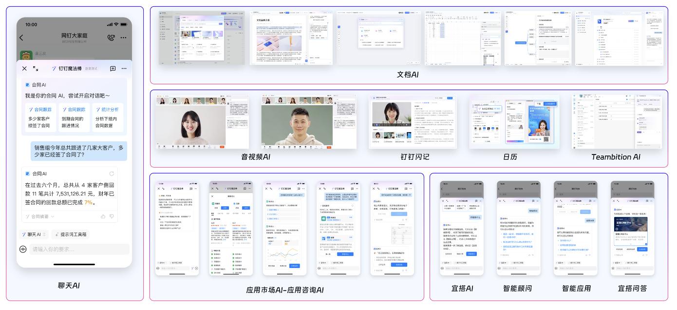Viewport: 677px width, 310px height.
Task: Tap the next arrow on the 宜搭CRM Pro card
Action: (x=645, y=229)
